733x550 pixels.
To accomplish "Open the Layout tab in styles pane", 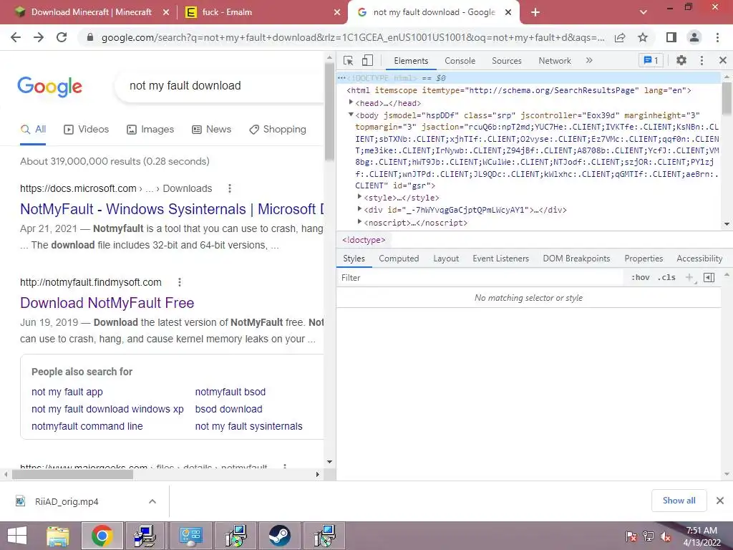I will [446, 259].
